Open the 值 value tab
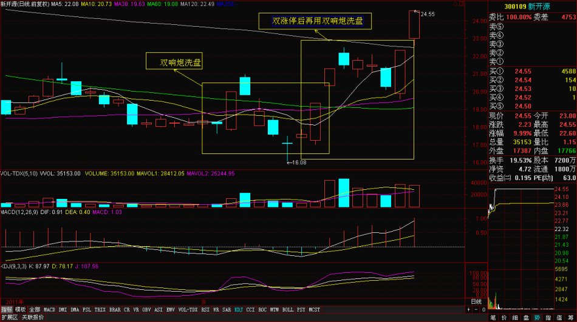Viewport: 577px width, 322px height. pos(559,318)
